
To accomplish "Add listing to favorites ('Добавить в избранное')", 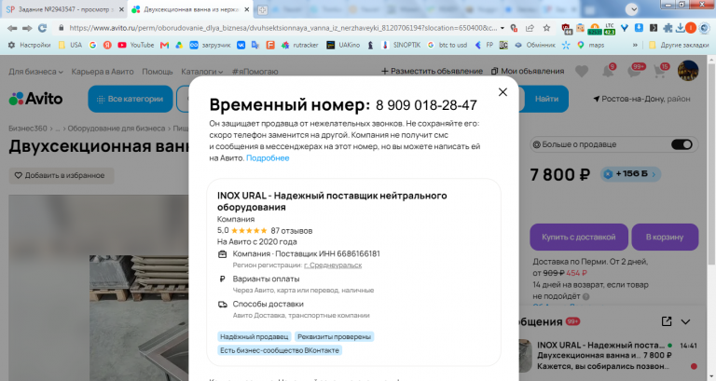I will [x=62, y=175].
